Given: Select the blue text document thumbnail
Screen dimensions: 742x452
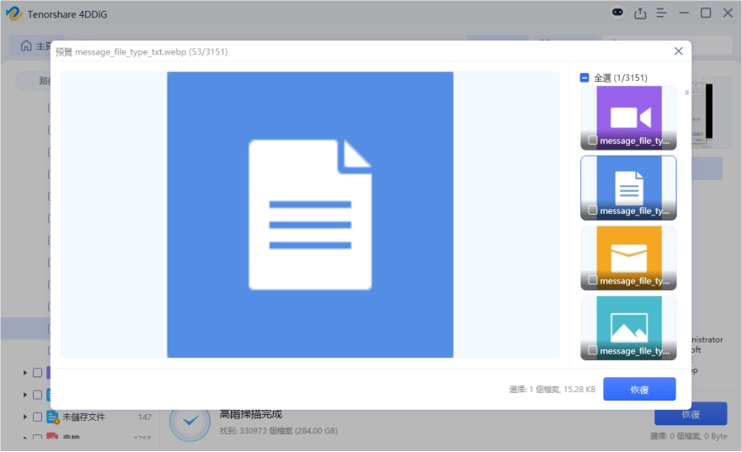Looking at the screenshot, I should point(628,188).
